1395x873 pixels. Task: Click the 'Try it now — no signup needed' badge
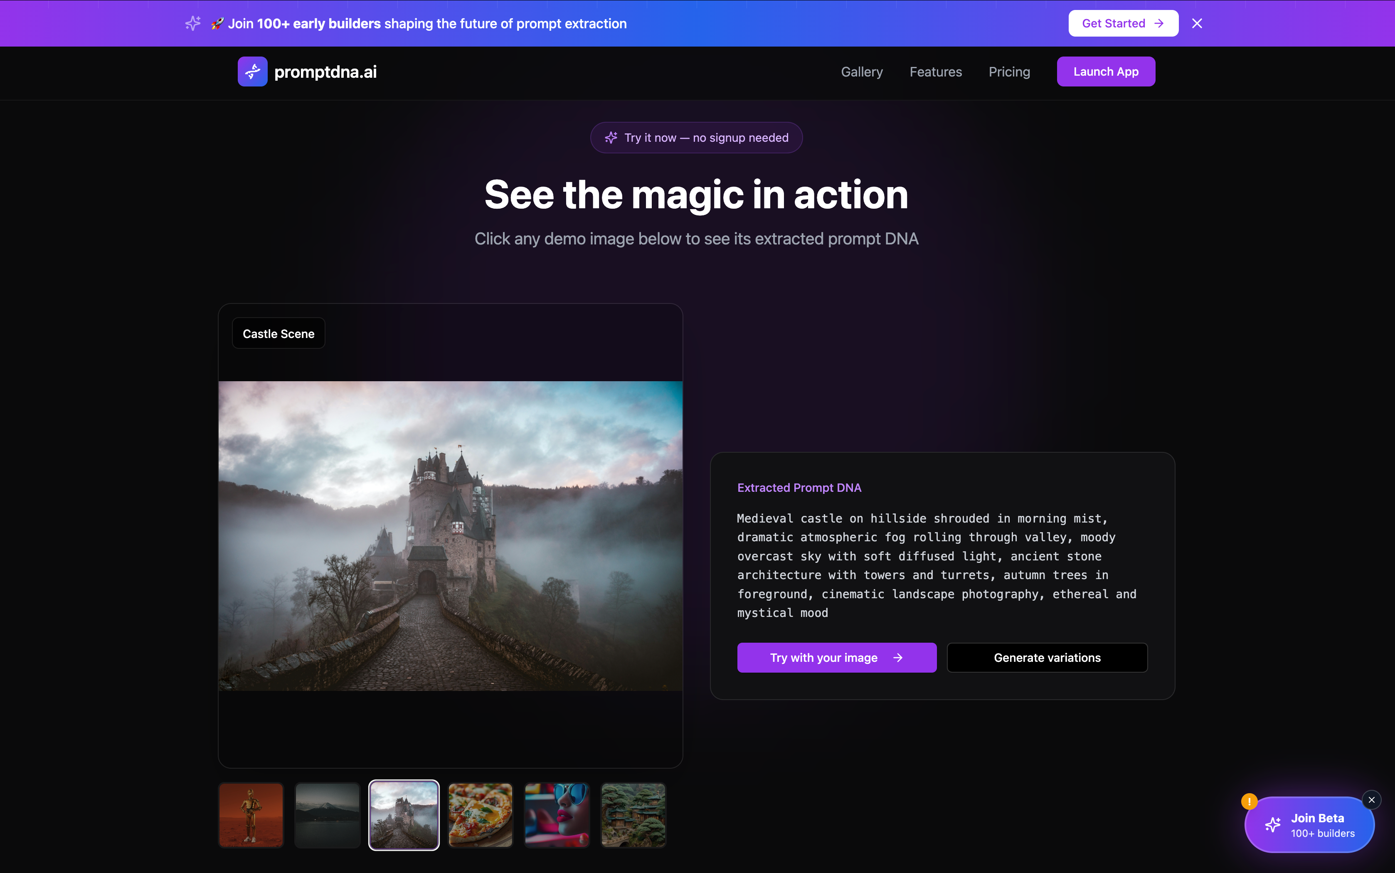tap(696, 138)
